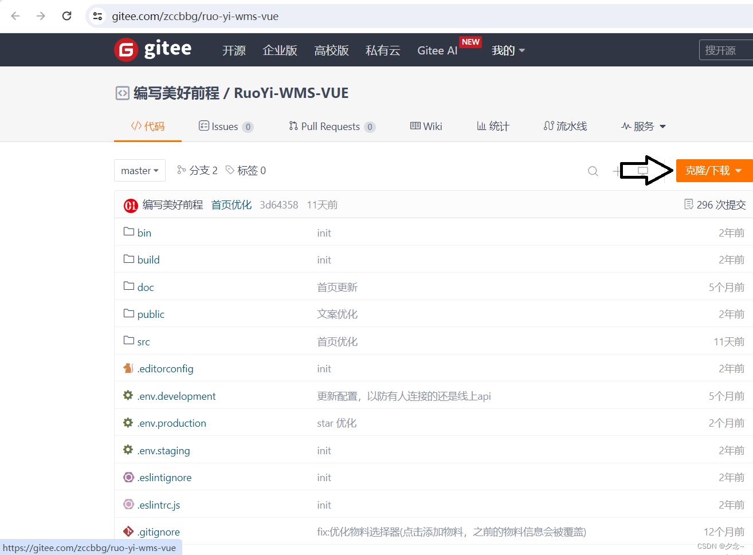The image size is (753, 555).
Task: Click the .env.development gear icon
Action: (x=128, y=395)
